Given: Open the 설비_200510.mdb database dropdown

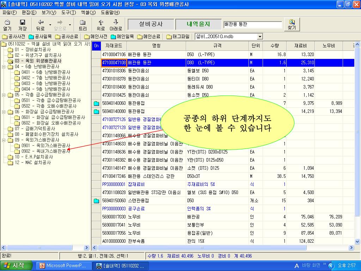Looking at the screenshot, I should 260,37.
